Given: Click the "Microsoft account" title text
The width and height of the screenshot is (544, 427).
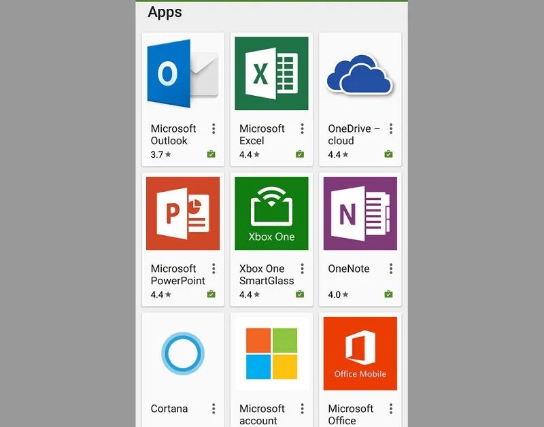Looking at the screenshot, I should click(x=262, y=415).
